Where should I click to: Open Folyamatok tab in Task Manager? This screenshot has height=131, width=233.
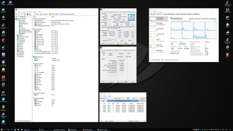coord(152,14)
